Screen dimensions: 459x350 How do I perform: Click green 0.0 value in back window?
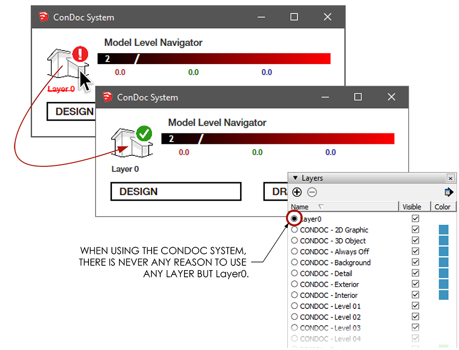tap(194, 72)
